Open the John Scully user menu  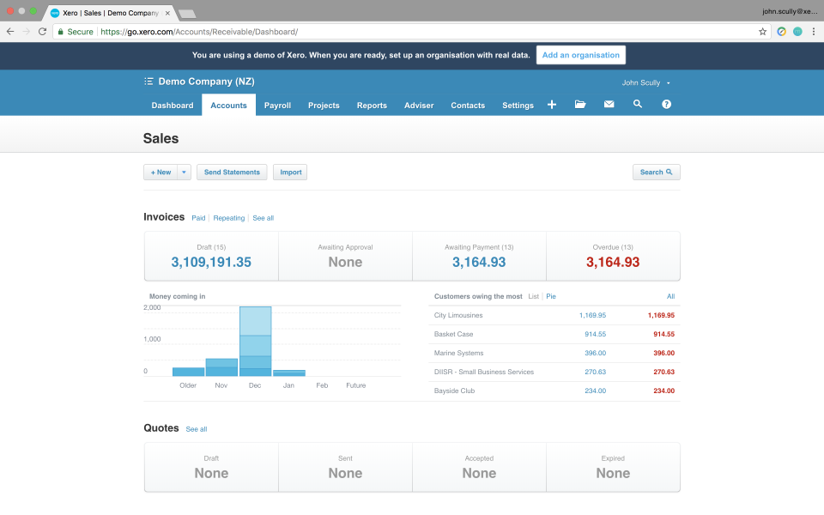[x=645, y=82]
